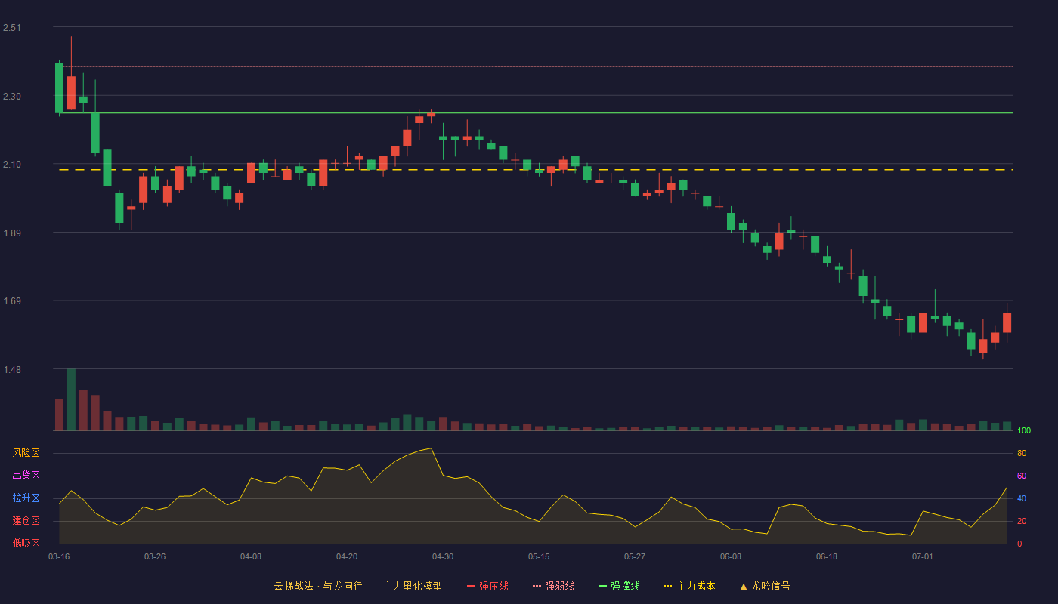Viewport: 1058px width, 604px height.
Task: Click the 2.30 price axis label
Action: point(12,97)
